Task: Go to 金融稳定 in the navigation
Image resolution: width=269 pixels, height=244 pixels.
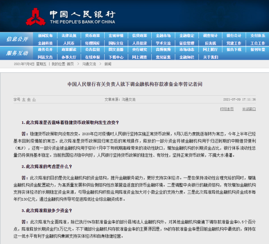Action: click(x=187, y=36)
